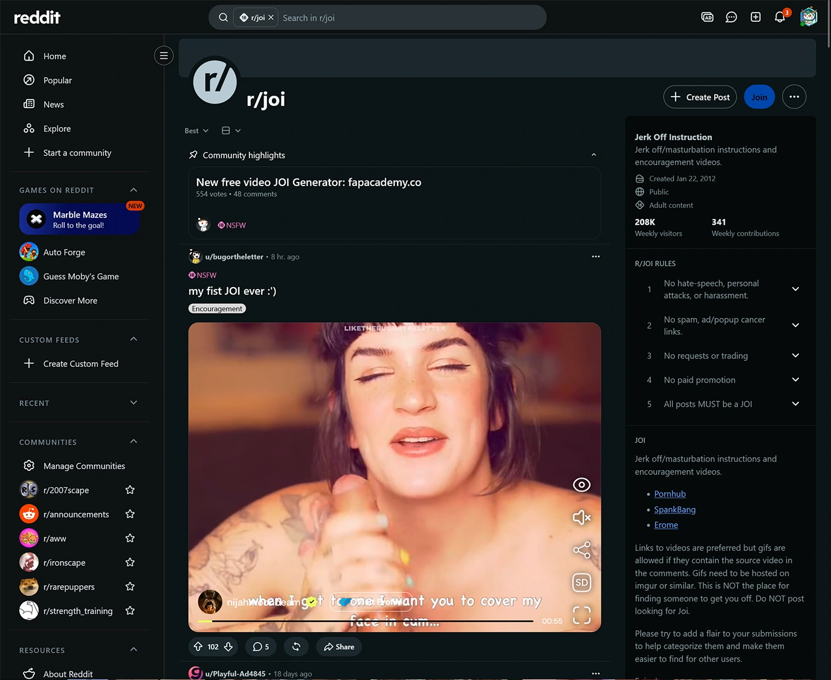
Task: Open the r/joi community more options ellipsis
Action: pos(794,97)
